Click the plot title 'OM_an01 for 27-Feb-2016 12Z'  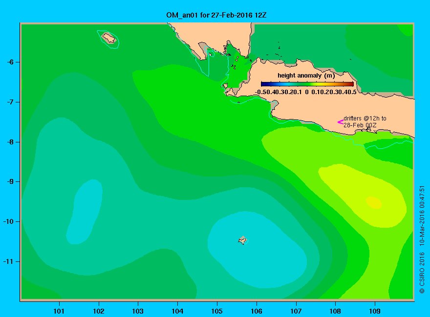click(x=216, y=15)
